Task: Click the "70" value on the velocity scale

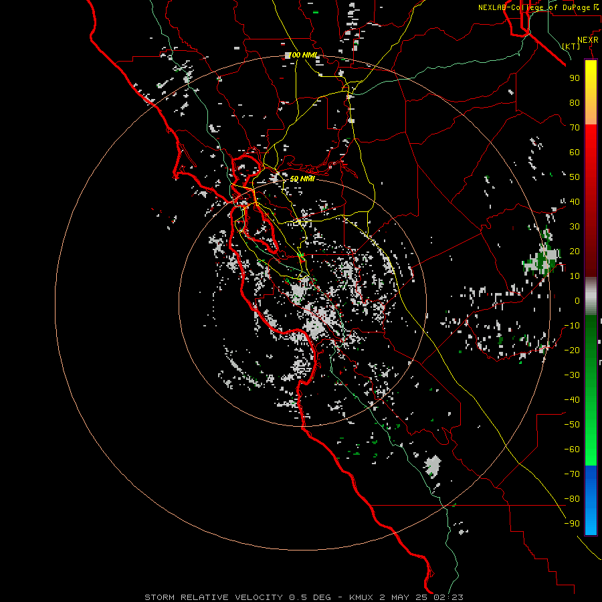Action: point(575,128)
